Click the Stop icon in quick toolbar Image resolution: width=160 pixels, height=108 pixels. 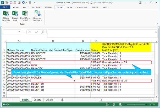click(x=30, y=2)
